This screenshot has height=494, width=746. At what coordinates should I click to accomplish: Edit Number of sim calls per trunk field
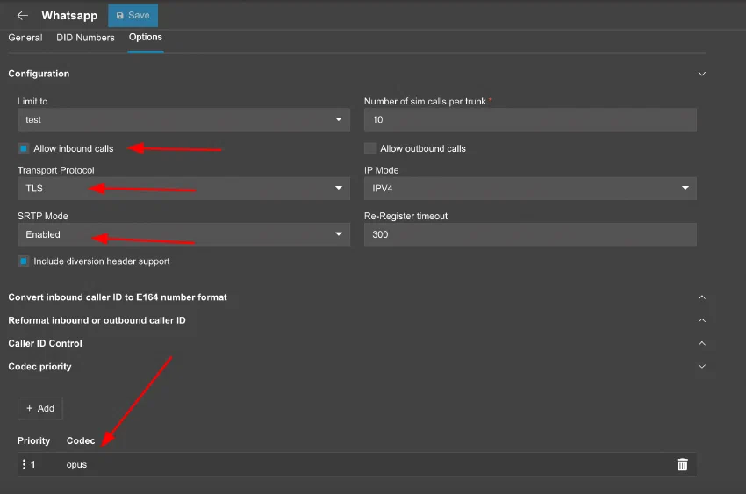point(530,120)
